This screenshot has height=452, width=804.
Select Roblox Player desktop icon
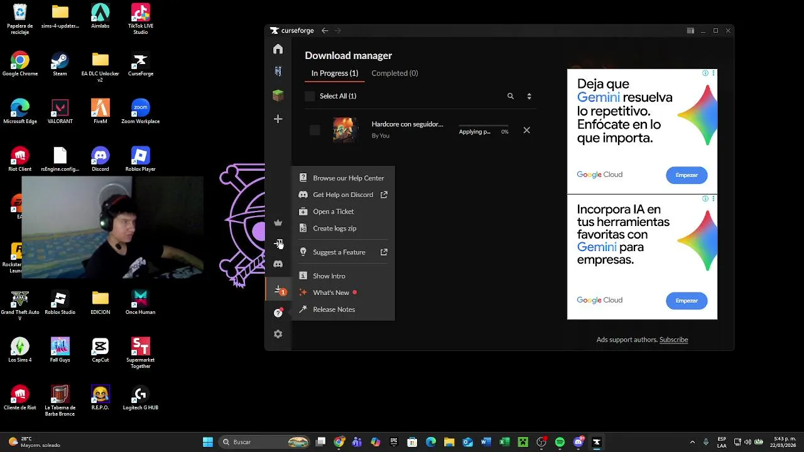tap(140, 160)
